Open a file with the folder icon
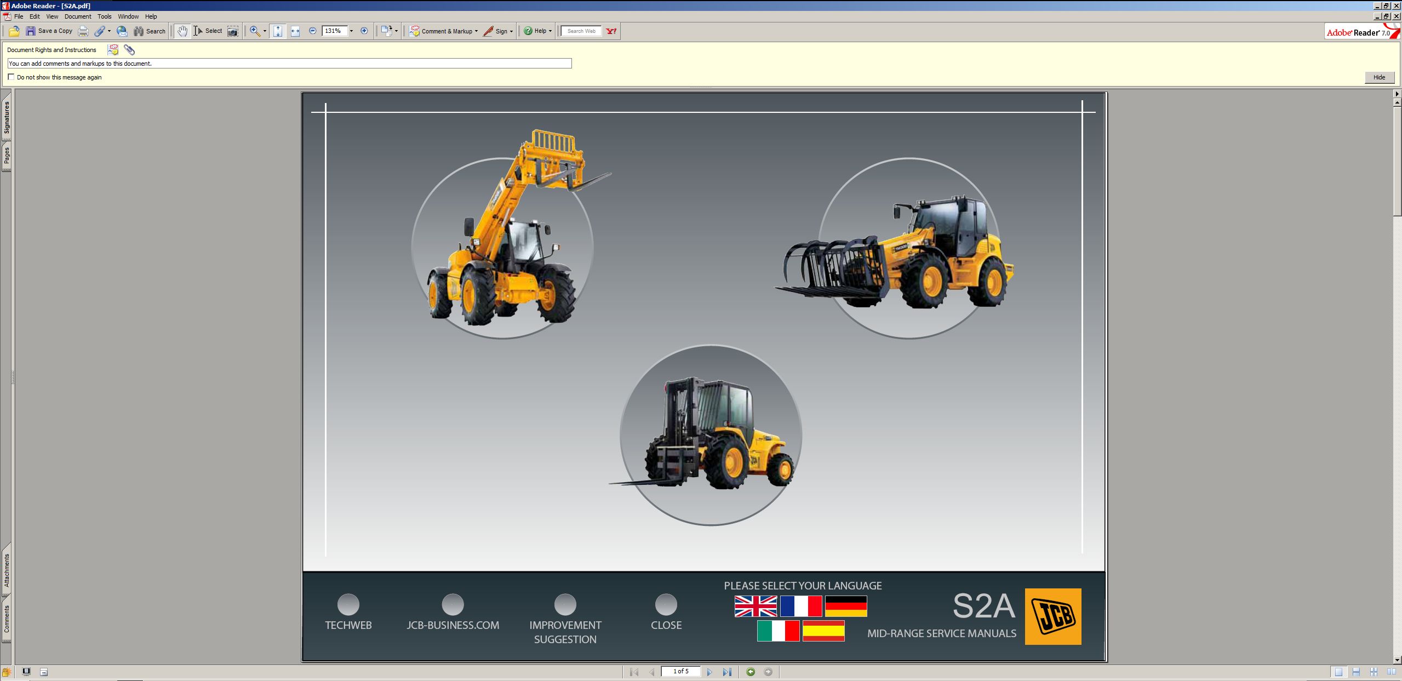Image resolution: width=1402 pixels, height=681 pixels. 13,31
